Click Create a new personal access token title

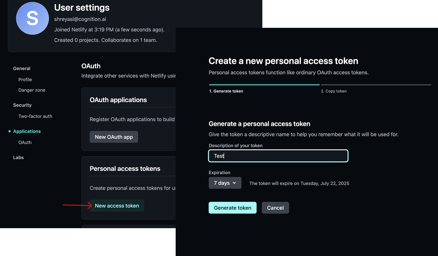pyautogui.click(x=283, y=61)
